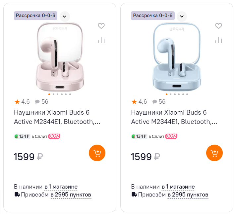237x215 pixels.
Task: Add pink earbuds to the cart
Action: (x=97, y=153)
